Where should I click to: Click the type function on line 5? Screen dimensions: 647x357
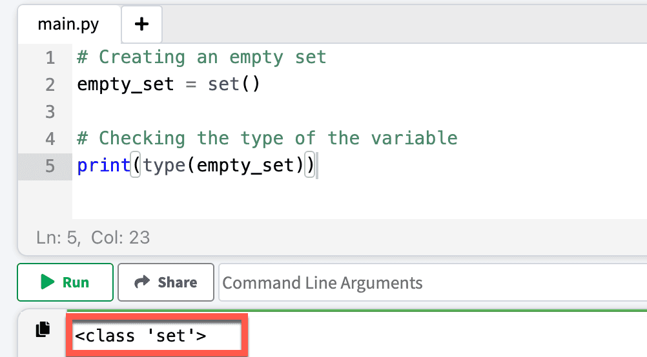pos(164,166)
